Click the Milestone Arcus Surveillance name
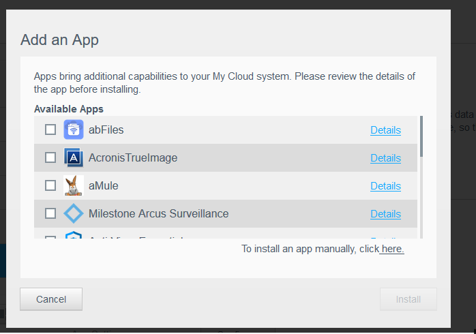The width and height of the screenshot is (476, 334). pyautogui.click(x=158, y=213)
